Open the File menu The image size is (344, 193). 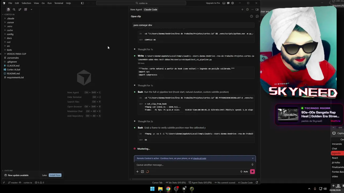(10, 3)
